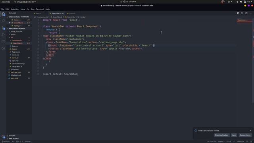Click the network icon in system tray
The height and width of the screenshot is (143, 254).
tap(237, 2)
